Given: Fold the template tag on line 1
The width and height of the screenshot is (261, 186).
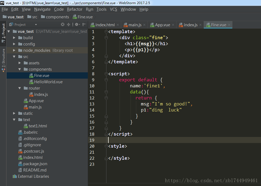Looking at the screenshot, I should (x=106, y=32).
